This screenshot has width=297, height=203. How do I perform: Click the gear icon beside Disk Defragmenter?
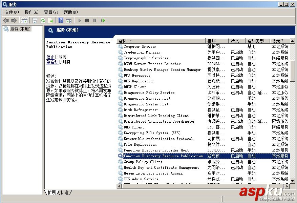(x=121, y=110)
